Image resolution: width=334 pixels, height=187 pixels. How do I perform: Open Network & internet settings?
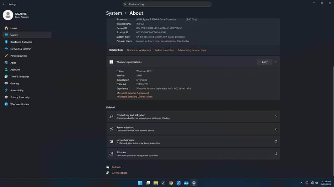[x=20, y=49]
